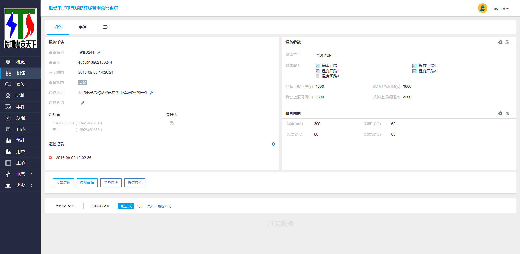520x254 pixels.
Task: Click the 网关 gateway icon in sidebar
Action: click(x=8, y=84)
